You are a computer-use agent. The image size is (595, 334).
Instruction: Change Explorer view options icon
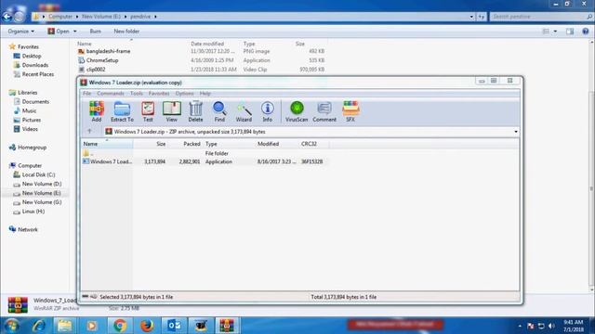546,32
